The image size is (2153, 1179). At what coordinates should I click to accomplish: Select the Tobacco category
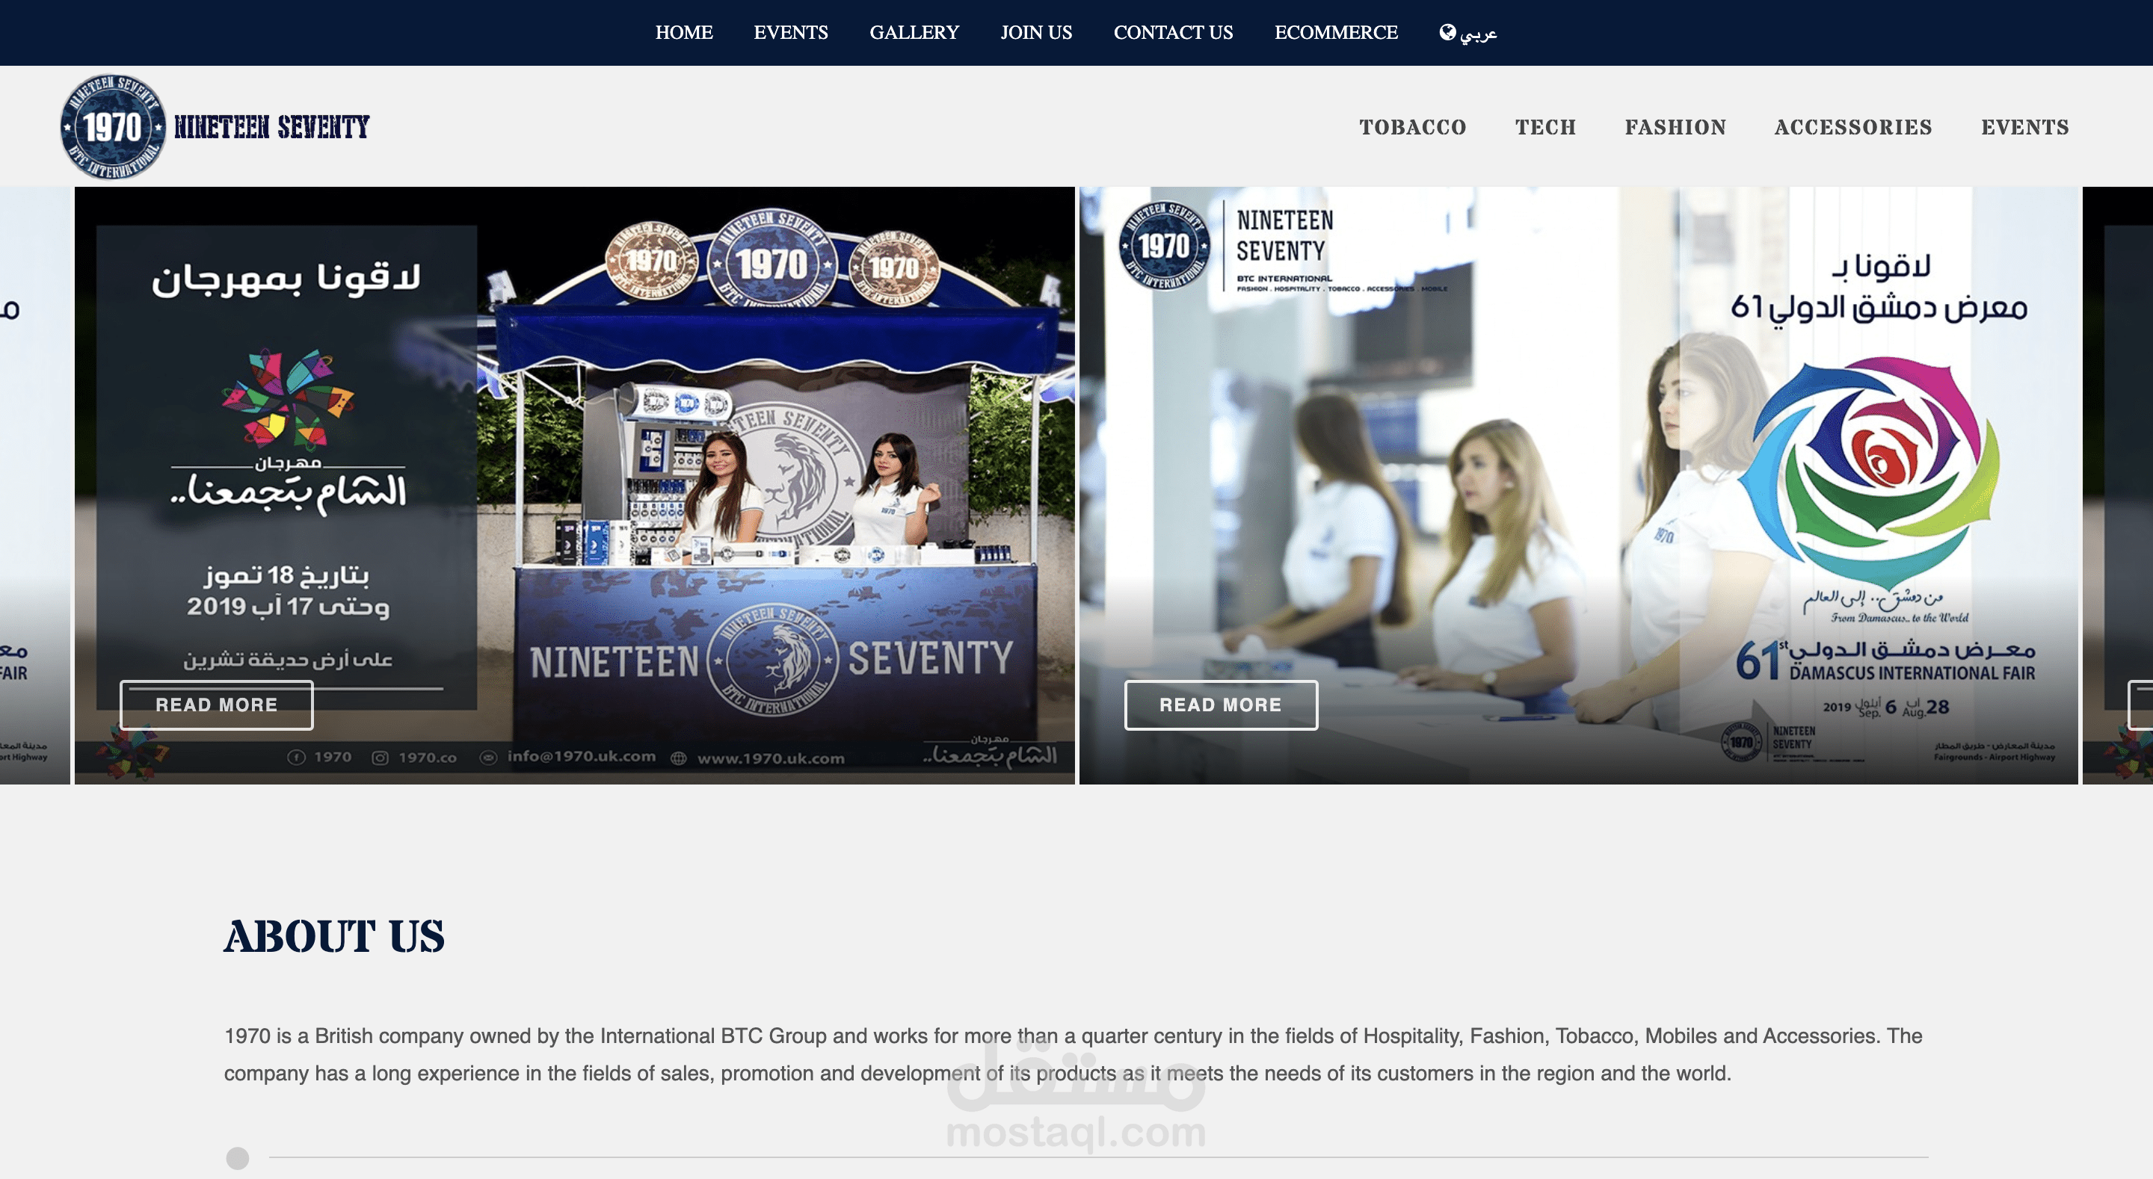click(x=1411, y=127)
